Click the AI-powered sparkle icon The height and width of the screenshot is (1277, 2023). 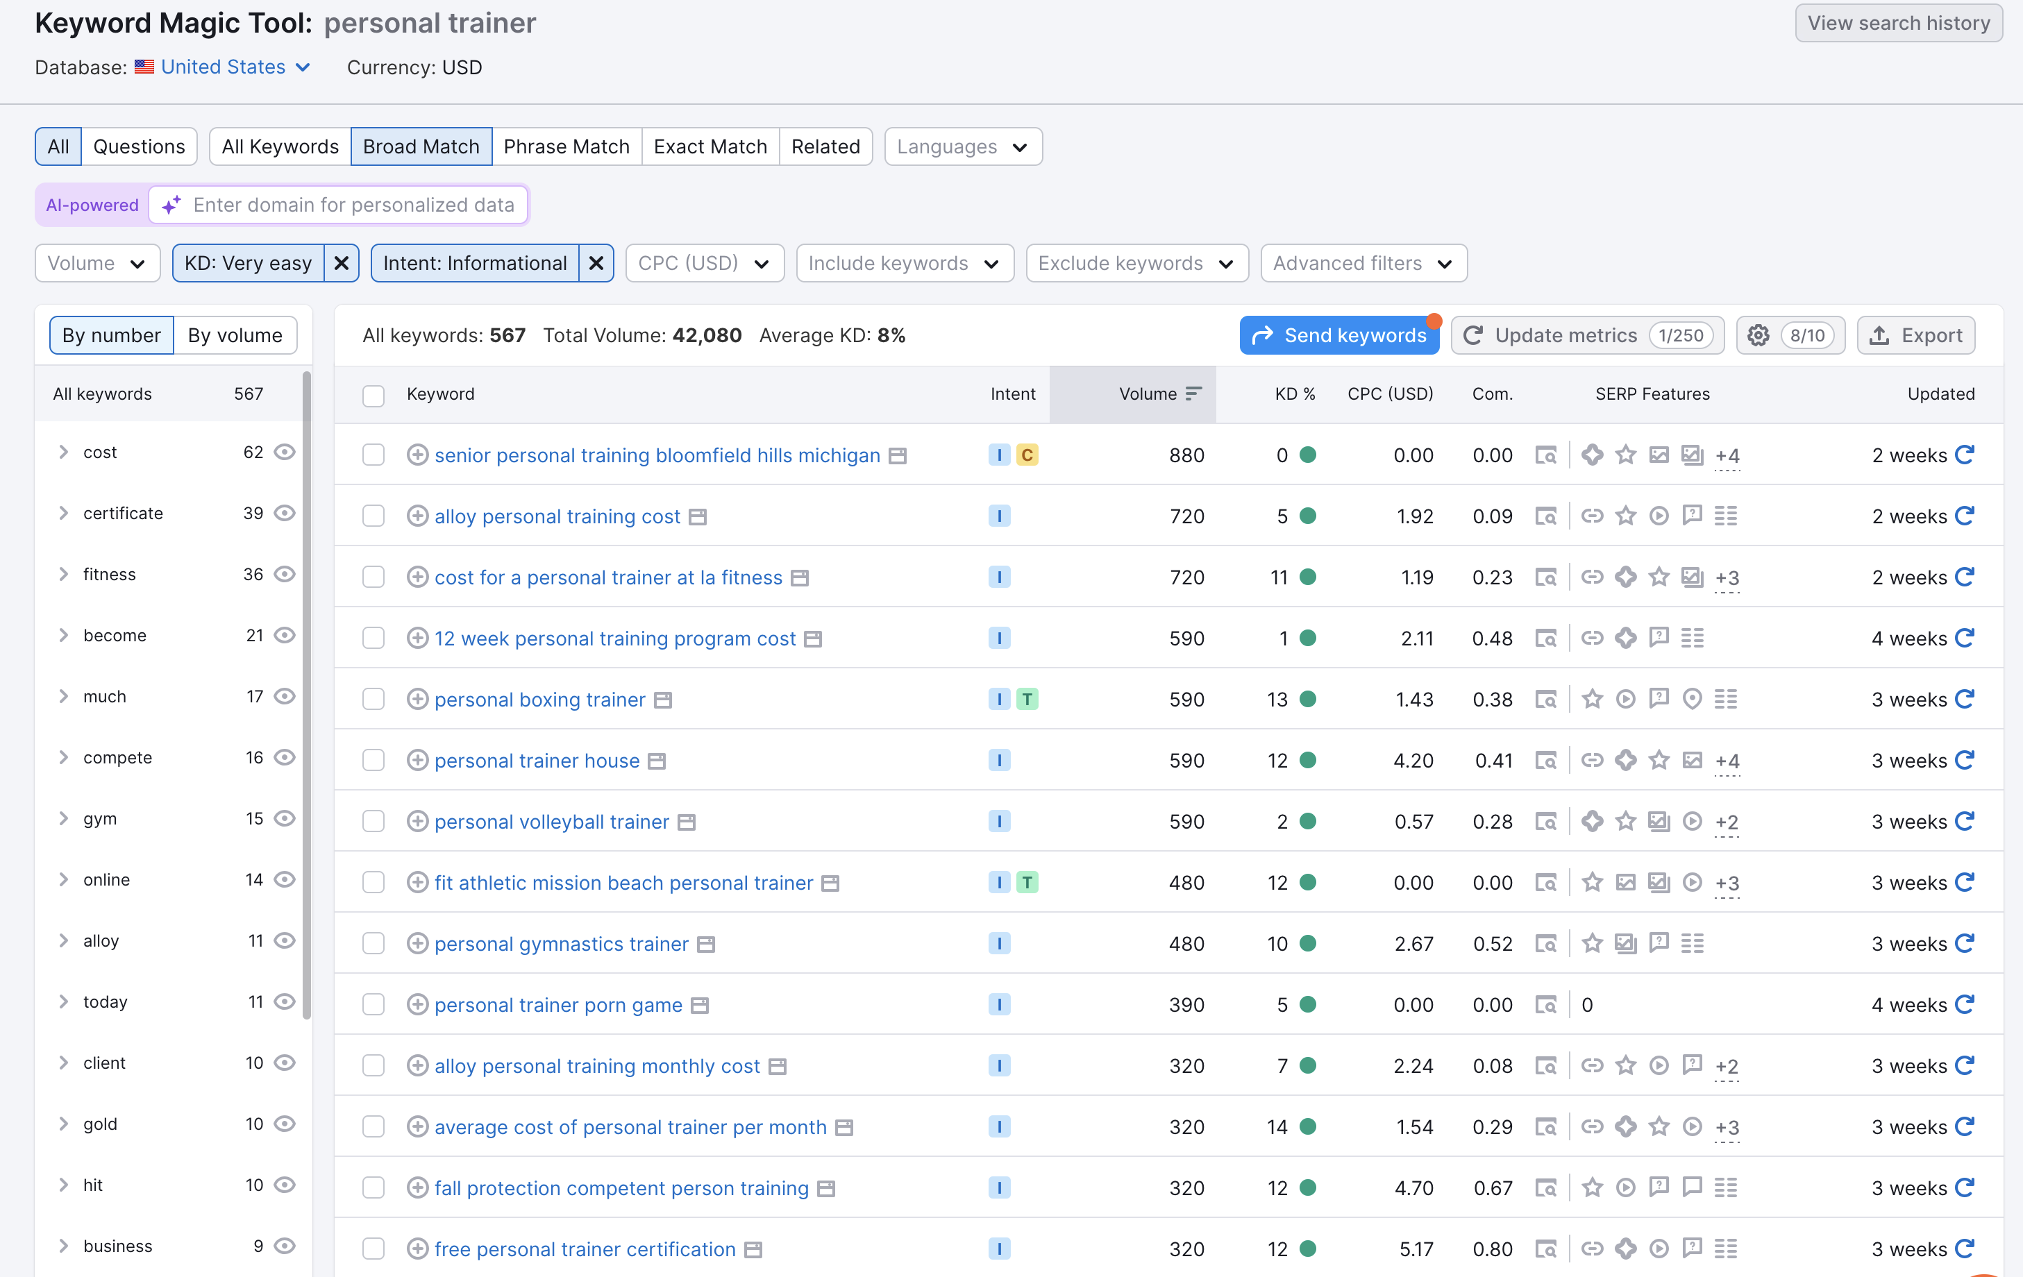(171, 205)
